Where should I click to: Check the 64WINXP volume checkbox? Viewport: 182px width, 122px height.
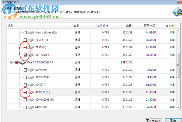(x=25, y=107)
